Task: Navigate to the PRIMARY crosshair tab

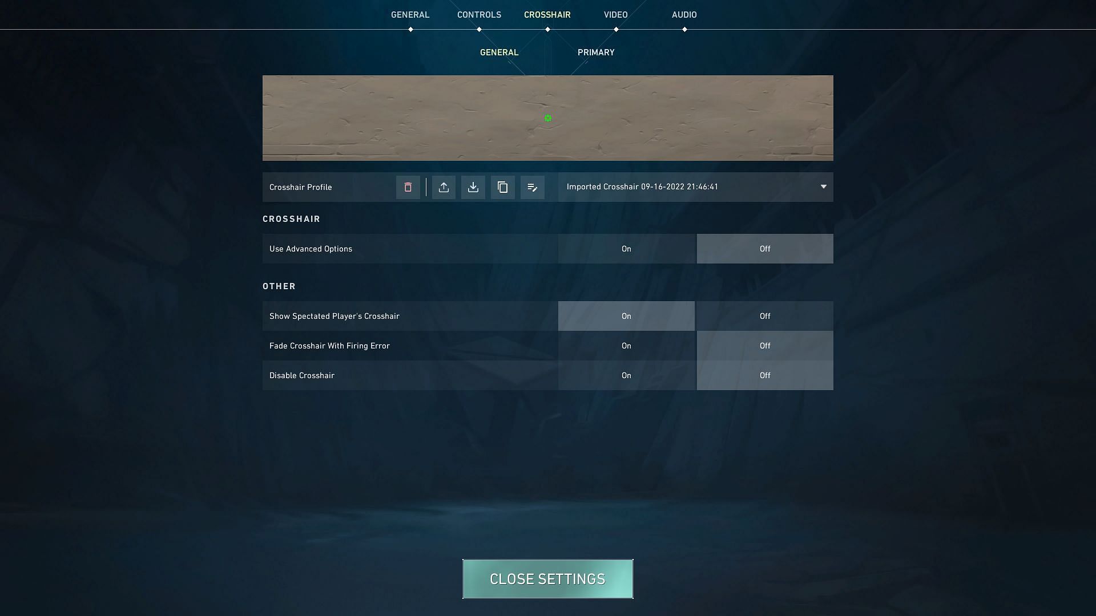Action: tap(595, 52)
